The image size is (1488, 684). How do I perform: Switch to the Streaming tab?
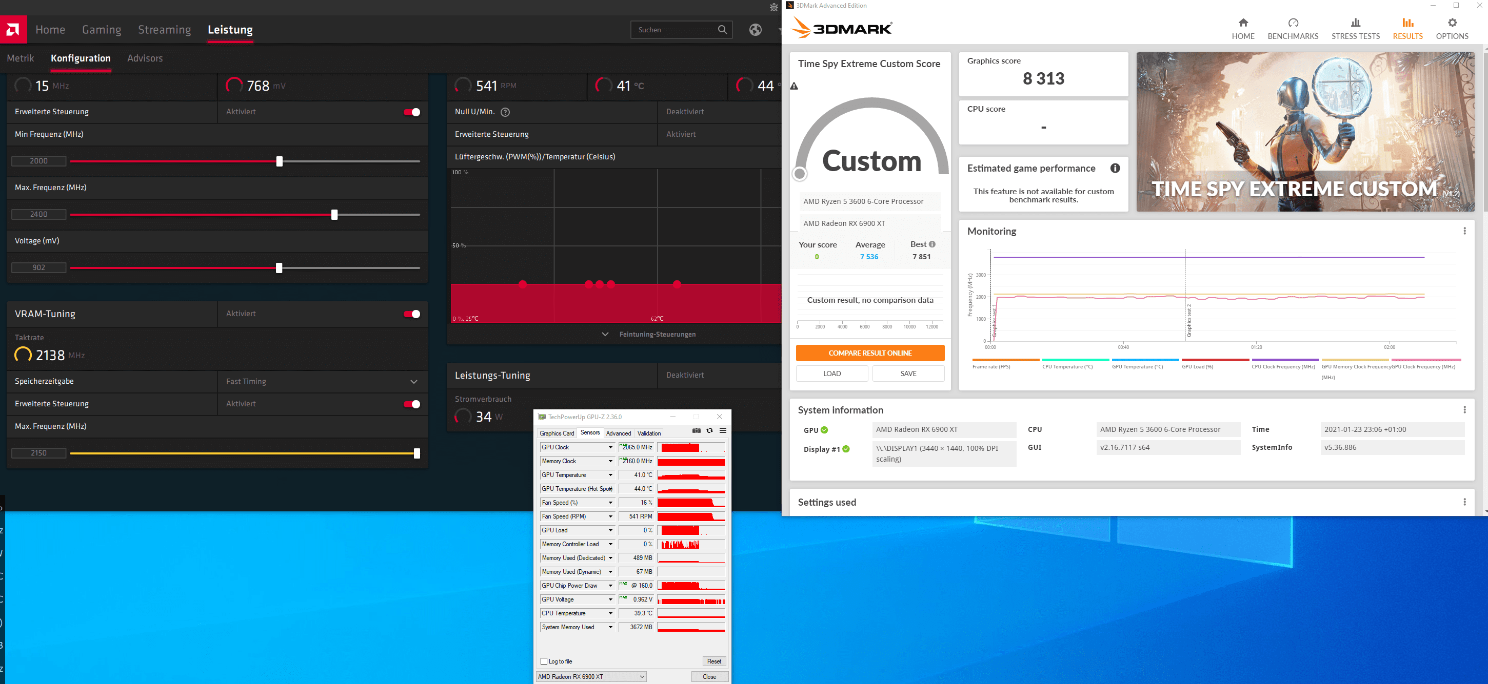pos(164,29)
